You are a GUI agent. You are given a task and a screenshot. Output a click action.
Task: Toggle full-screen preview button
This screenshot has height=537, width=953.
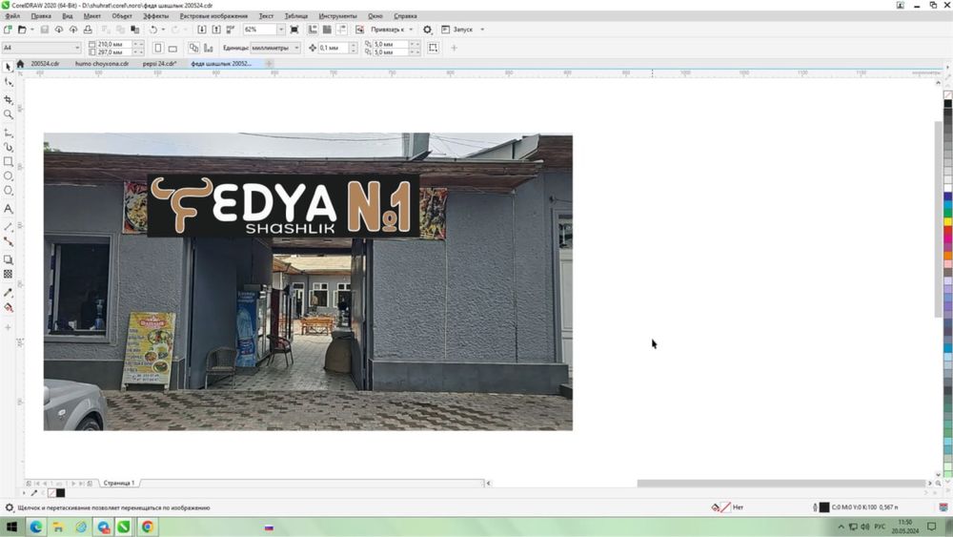click(x=294, y=30)
